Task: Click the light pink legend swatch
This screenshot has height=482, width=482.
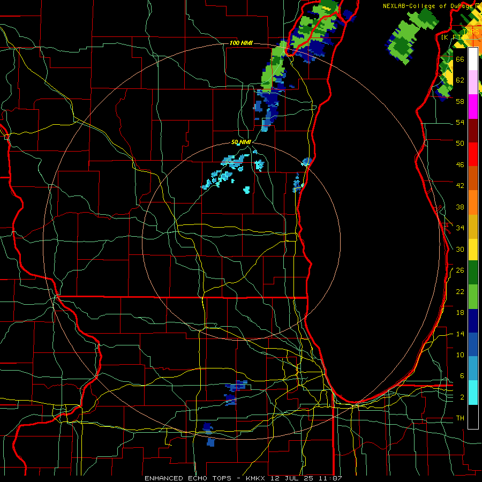Action: point(473,82)
